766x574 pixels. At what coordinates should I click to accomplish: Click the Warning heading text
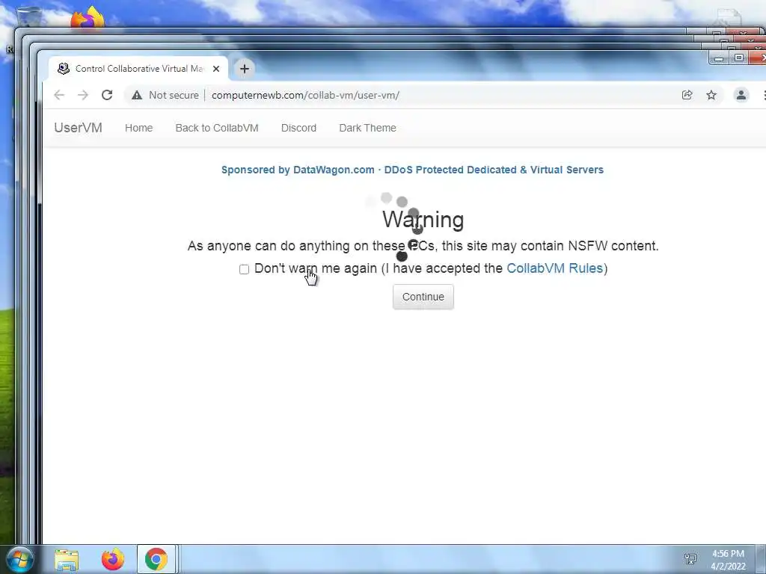point(423,220)
